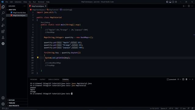
Task: Click the Explorer more actions ellipsis
Action: (25, 6)
